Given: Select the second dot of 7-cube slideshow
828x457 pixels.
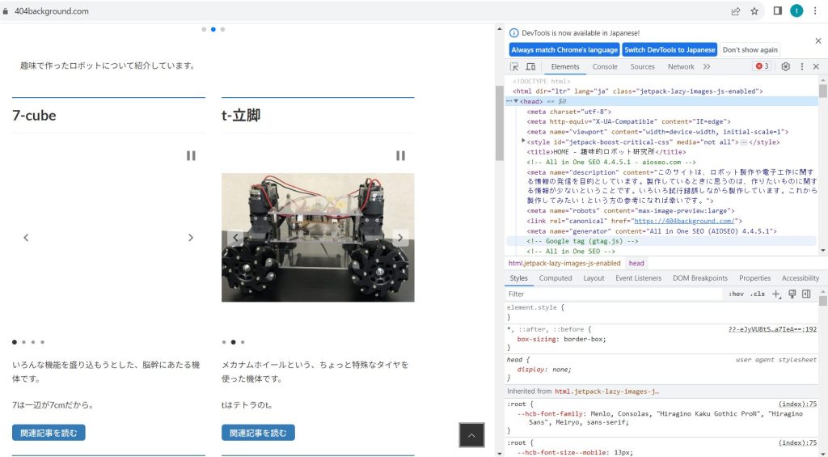Looking at the screenshot, I should (x=23, y=342).
